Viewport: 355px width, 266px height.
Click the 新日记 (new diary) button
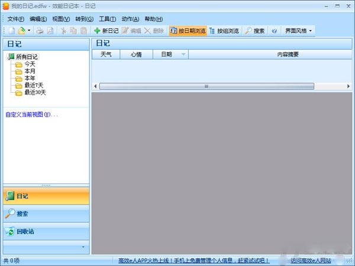tap(106, 30)
